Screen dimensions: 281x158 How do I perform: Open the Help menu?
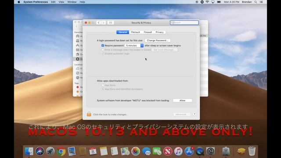pyautogui.click(x=82, y=2)
